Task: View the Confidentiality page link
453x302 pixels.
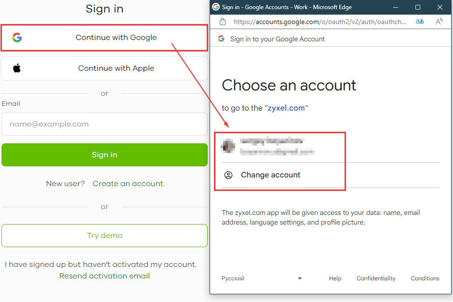Action: point(376,278)
